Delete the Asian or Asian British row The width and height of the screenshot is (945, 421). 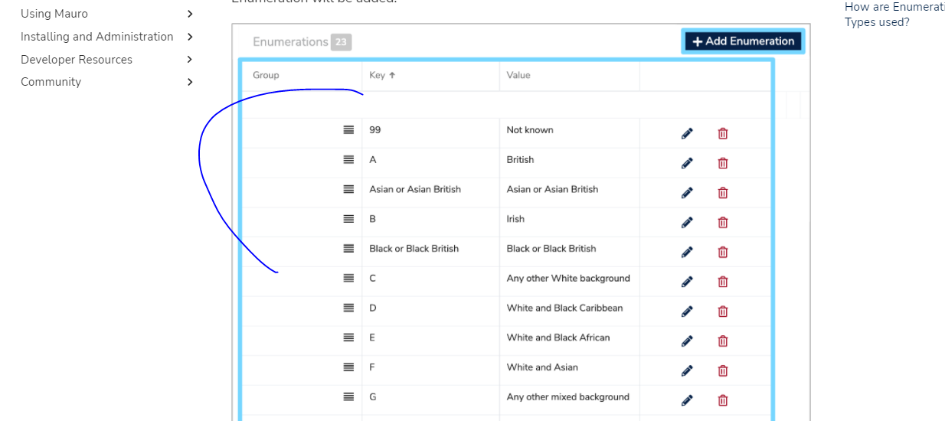coord(723,193)
